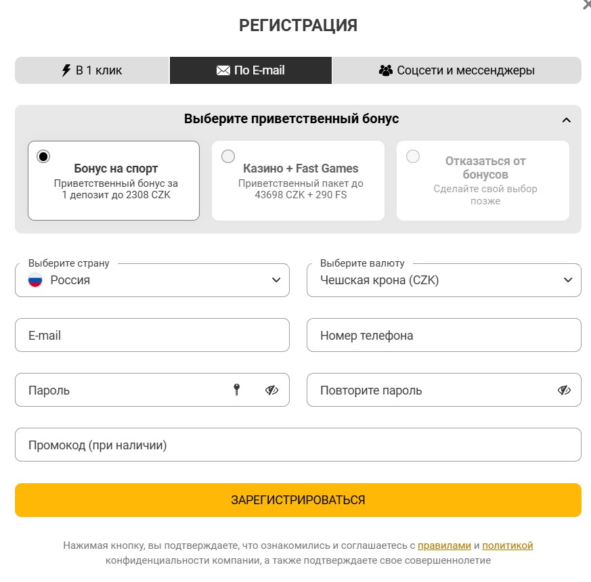Switch to the Соцсети и мессенджеры tab
Screen dimensions: 591x582
coord(457,70)
